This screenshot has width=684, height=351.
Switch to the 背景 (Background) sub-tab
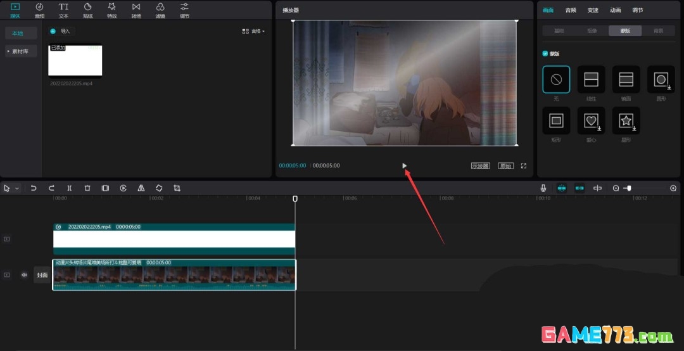658,30
